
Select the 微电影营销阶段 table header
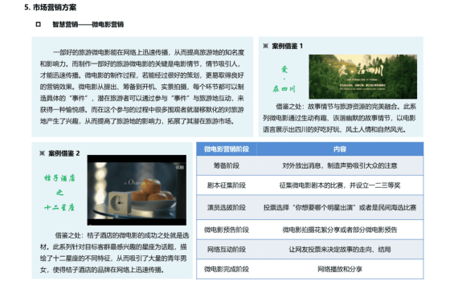coord(227,149)
